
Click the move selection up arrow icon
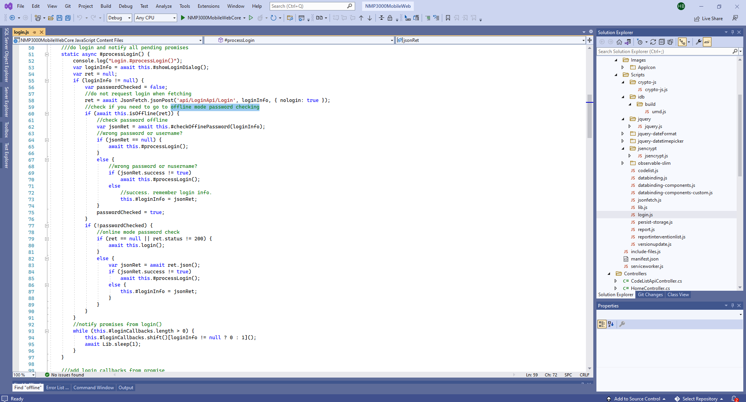point(361,18)
